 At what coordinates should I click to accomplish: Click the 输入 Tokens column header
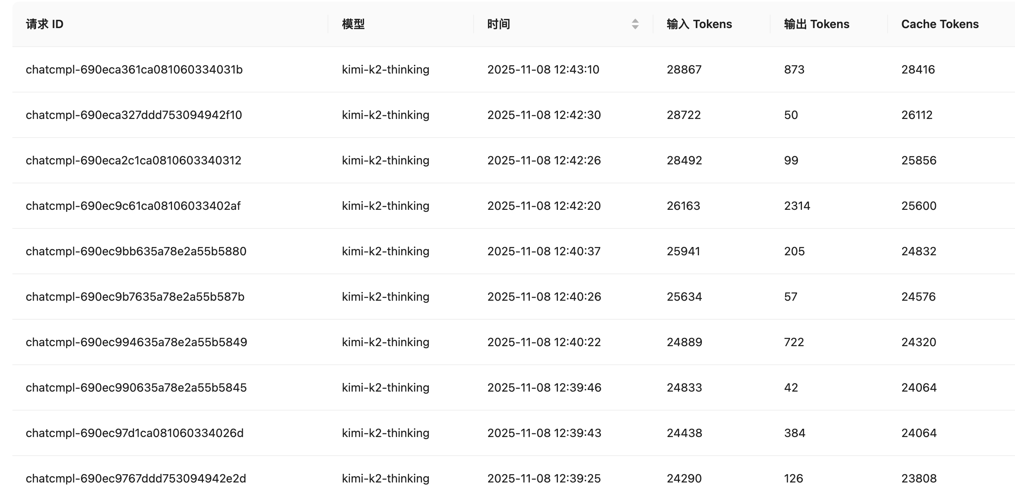point(699,24)
